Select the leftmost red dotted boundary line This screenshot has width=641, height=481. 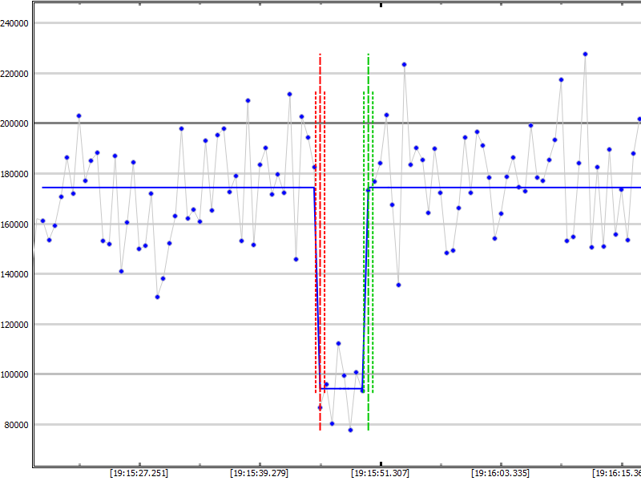coord(316,240)
